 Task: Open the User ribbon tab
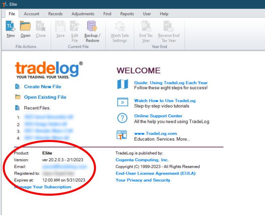147,14
